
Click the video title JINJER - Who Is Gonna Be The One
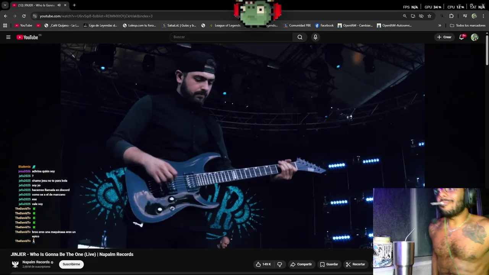[x=72, y=254]
